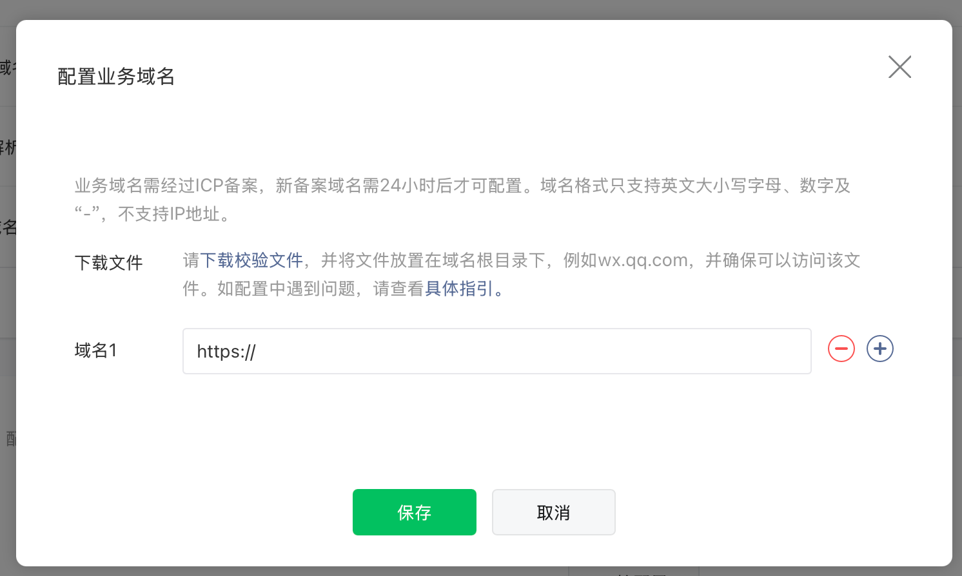Open the 具体指引 help link
This screenshot has width=962, height=576.
[x=459, y=289]
